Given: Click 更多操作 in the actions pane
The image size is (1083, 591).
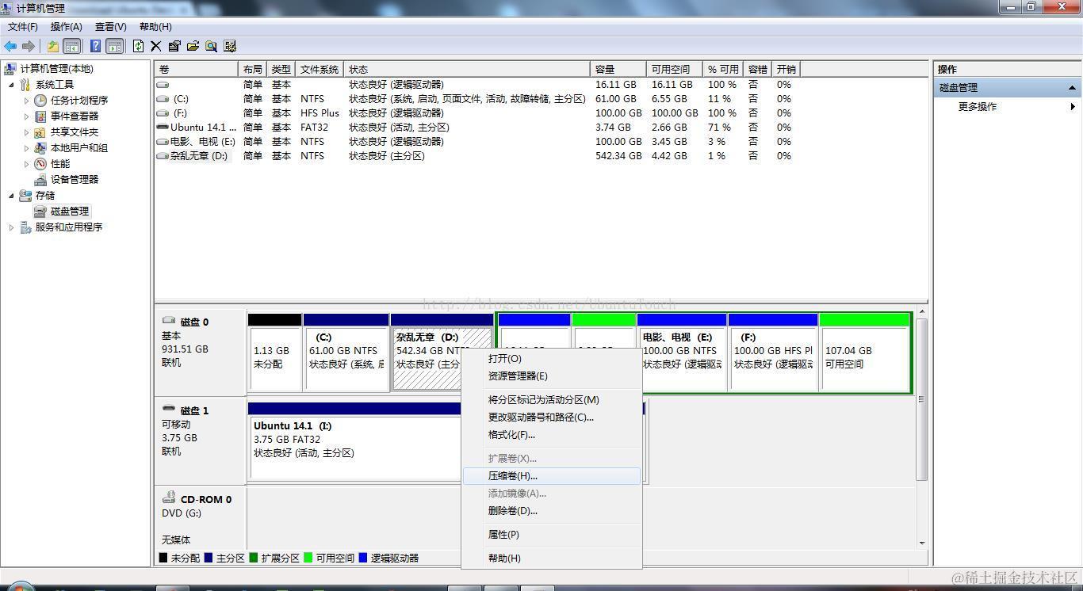Looking at the screenshot, I should (x=978, y=107).
